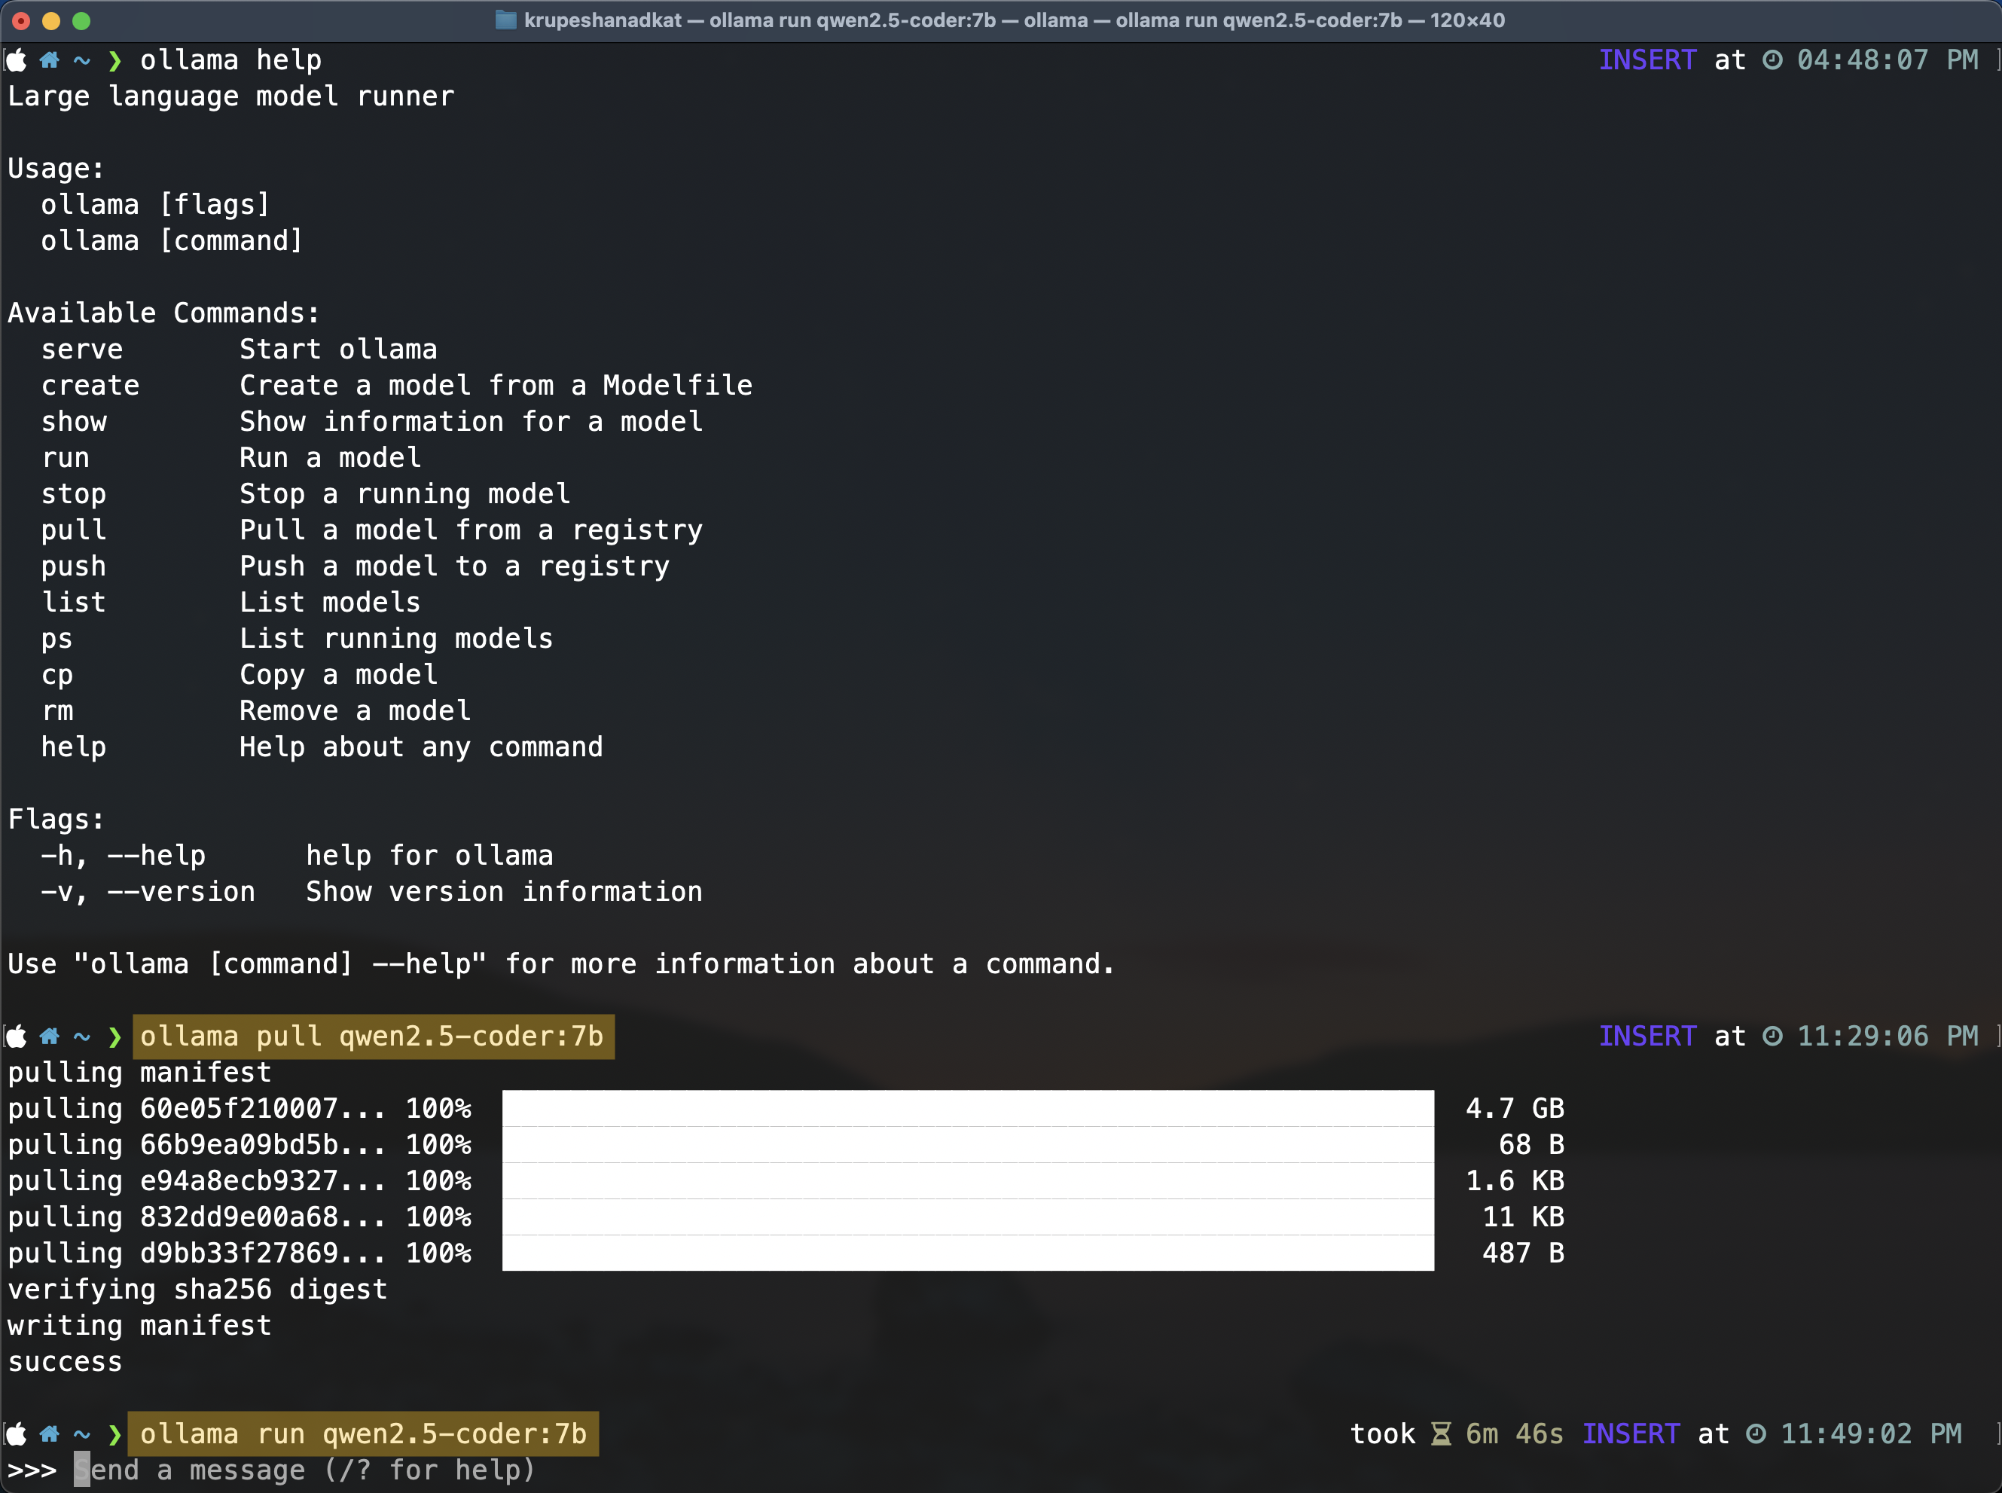Click the Apple logo on the ollama run prompt
This screenshot has width=2002, height=1493.
point(17,1434)
